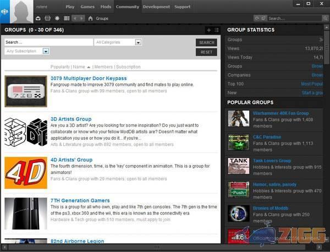Open the Any Subscription dropdown
330x252 pixels.
tap(46, 51)
